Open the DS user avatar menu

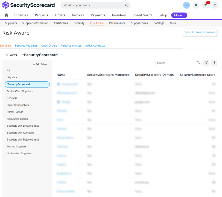click(186, 5)
